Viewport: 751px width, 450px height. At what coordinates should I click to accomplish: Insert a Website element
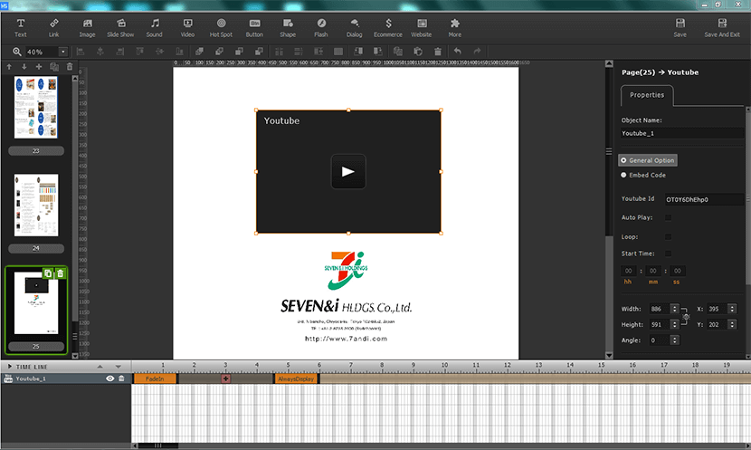pos(422,28)
